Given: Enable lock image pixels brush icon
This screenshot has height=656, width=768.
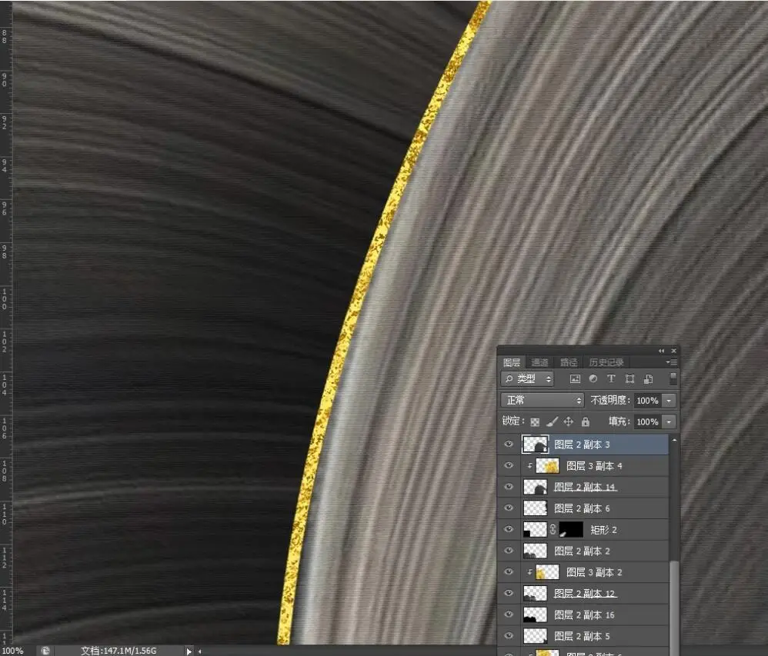Looking at the screenshot, I should coord(552,421).
